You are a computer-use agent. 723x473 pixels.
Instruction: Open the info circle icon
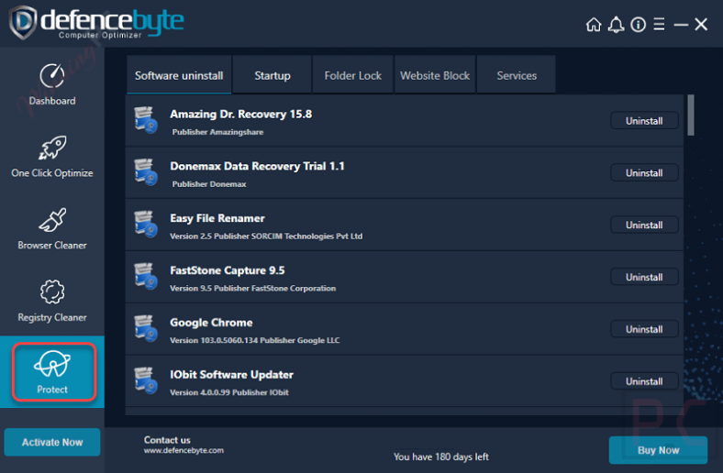[x=639, y=25]
